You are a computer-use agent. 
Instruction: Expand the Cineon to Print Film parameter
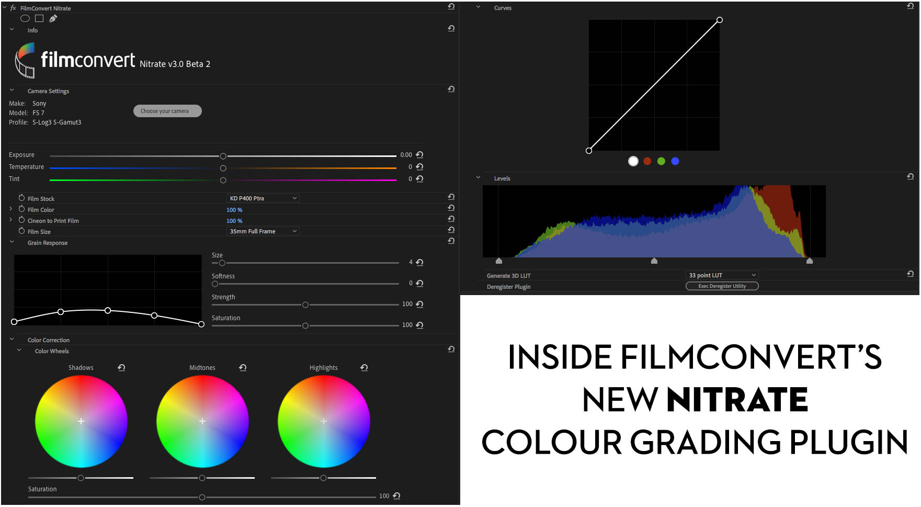11,220
